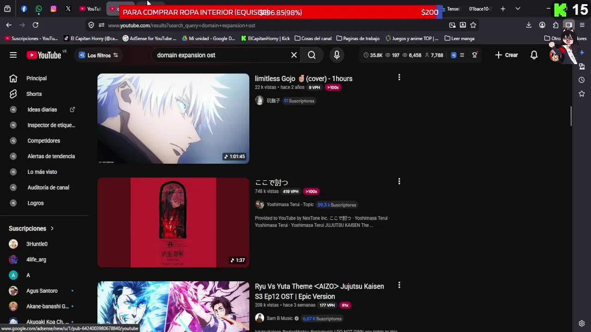Open the sidebar history clock icon

pyautogui.click(x=582, y=80)
